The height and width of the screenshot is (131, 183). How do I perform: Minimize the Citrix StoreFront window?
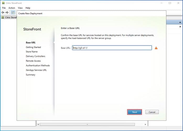pyautogui.click(x=162, y=3)
